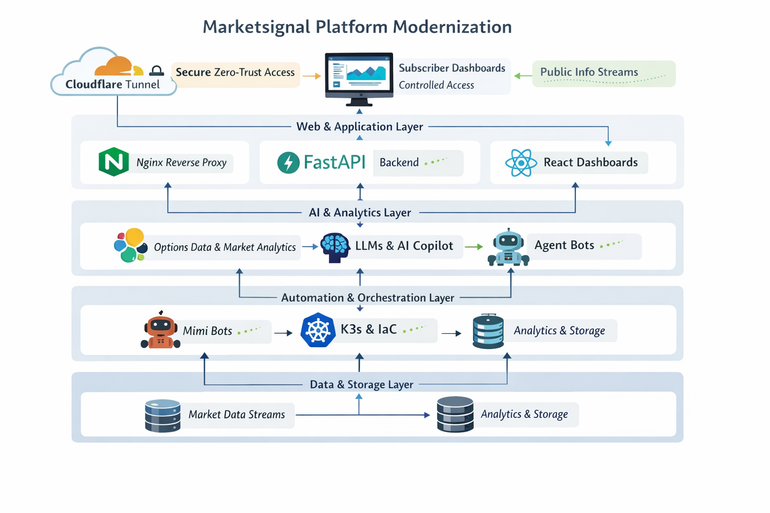Click the Backend label
The height and width of the screenshot is (513, 770).
coord(399,162)
